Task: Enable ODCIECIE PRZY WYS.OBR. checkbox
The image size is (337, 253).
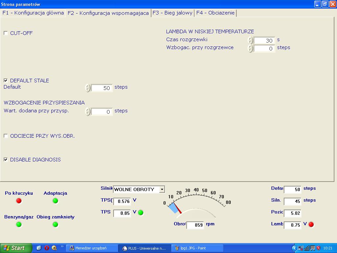Action: [6, 136]
